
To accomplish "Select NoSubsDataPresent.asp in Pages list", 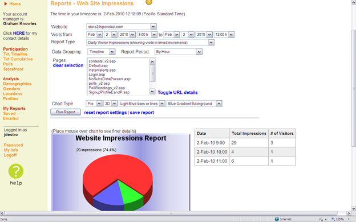I will [x=110, y=79].
